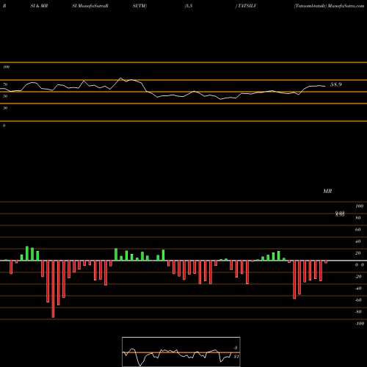Click the '-40' label on histogram axis

[358, 288]
